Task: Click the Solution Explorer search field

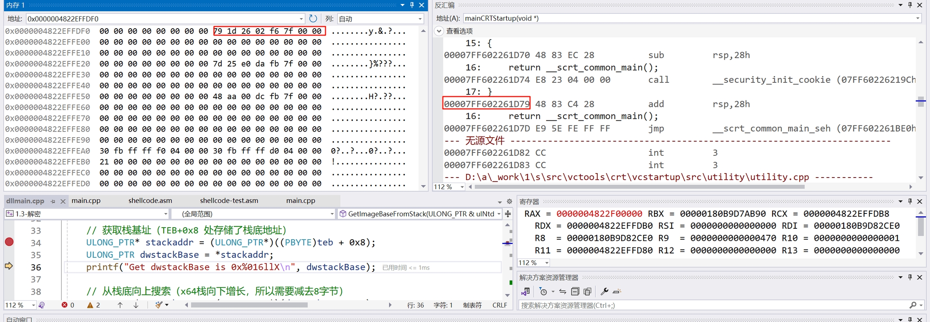Action: tap(710, 305)
